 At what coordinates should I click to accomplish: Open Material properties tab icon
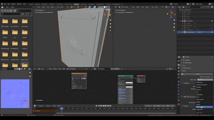pos(179,100)
